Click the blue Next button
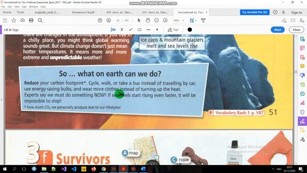This screenshot has width=307, height=173. (x=277, y=30)
